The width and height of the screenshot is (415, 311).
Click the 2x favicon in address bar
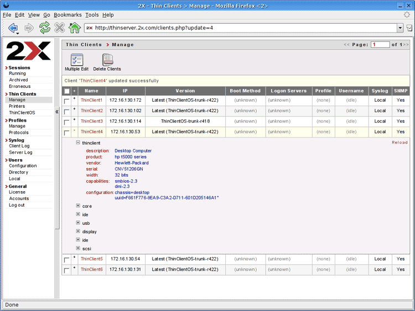point(90,28)
